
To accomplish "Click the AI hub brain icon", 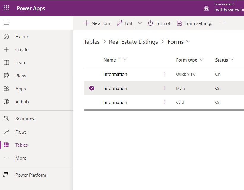I will [x=6, y=102].
